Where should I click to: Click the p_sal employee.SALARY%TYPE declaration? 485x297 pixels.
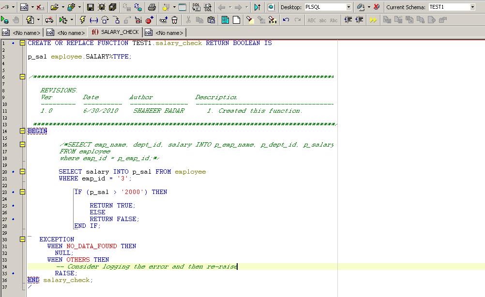coord(79,57)
